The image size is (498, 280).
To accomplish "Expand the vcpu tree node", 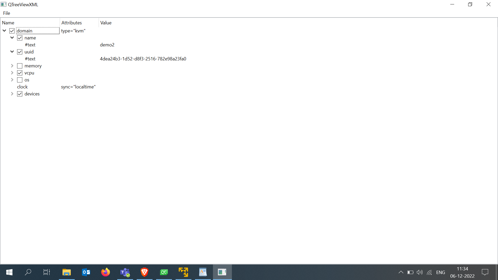I will point(12,73).
